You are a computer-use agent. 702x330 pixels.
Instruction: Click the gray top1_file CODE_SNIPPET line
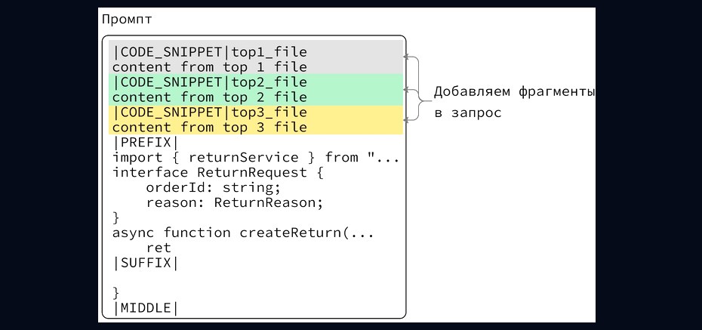click(x=210, y=52)
